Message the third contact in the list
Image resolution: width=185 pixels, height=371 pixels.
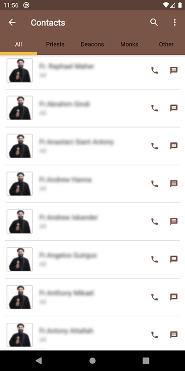174,146
